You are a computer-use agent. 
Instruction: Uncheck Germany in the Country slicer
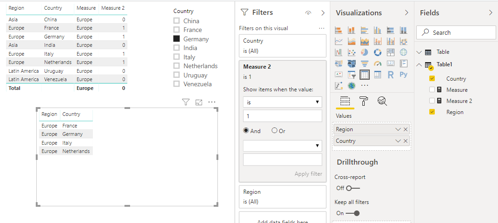point(176,39)
